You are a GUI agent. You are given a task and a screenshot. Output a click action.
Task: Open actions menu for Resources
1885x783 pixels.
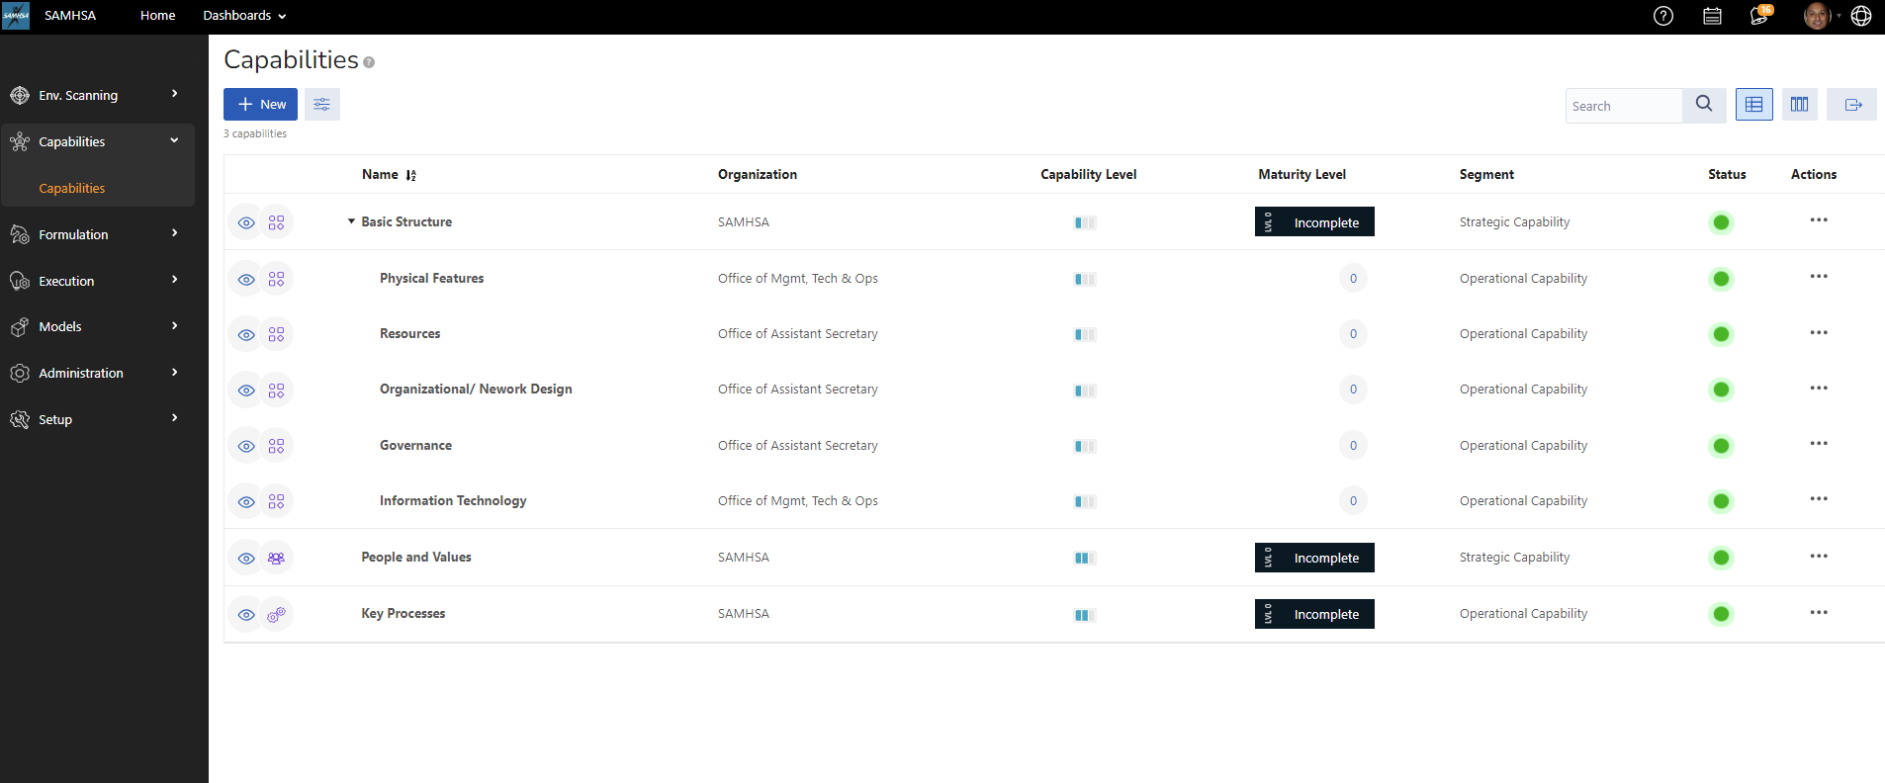coord(1819,333)
